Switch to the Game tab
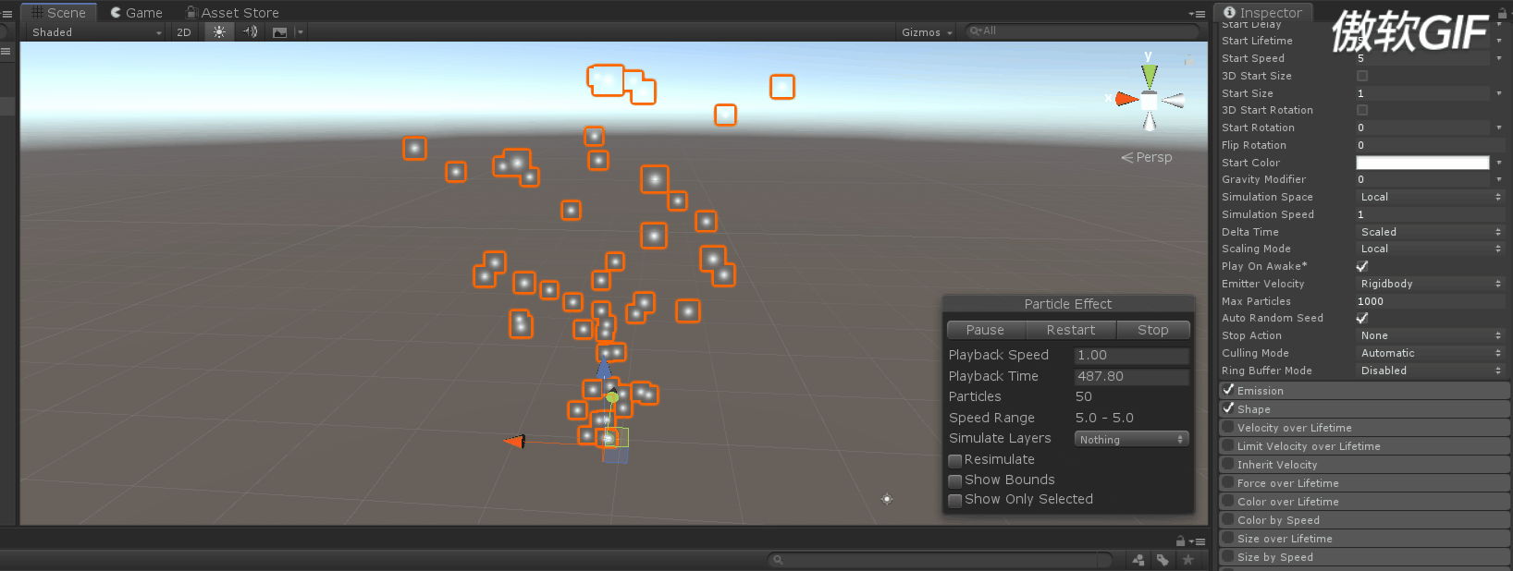 (136, 13)
